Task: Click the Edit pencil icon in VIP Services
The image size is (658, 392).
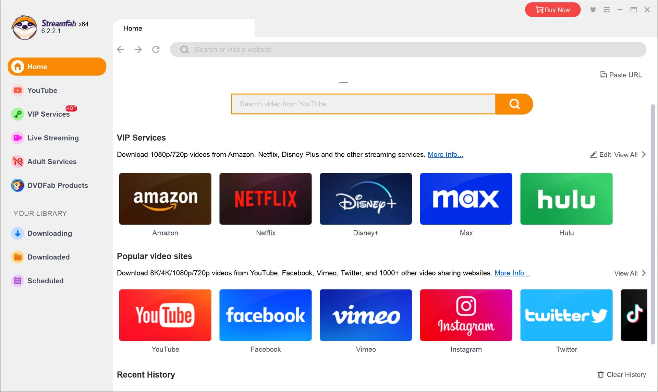Action: [593, 154]
